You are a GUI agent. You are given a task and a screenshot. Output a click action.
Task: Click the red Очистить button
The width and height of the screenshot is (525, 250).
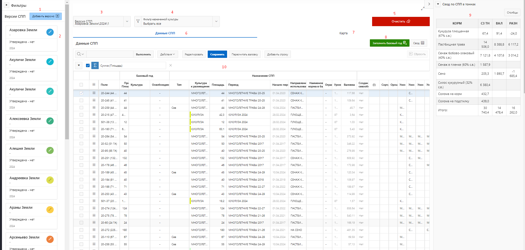pyautogui.click(x=400, y=21)
